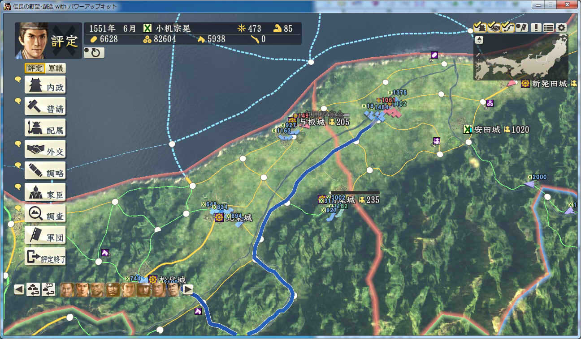Select the 評定 council tab
This screenshot has width=581, height=339.
pyautogui.click(x=35, y=68)
